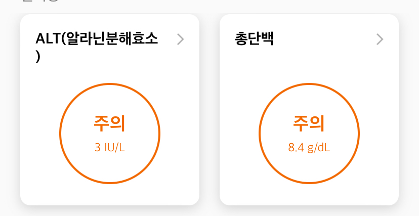Click blank area of 총단백 card bottom
Image resolution: width=419 pixels, height=216 pixels.
(309, 195)
